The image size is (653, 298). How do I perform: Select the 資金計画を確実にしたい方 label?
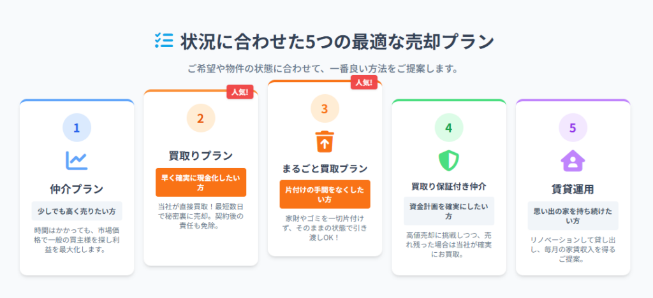(448, 211)
